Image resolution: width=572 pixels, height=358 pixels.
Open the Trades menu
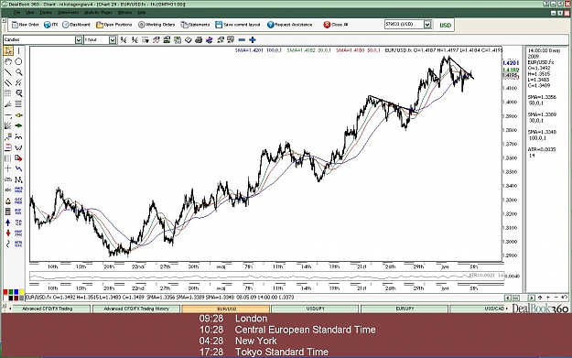[46, 13]
